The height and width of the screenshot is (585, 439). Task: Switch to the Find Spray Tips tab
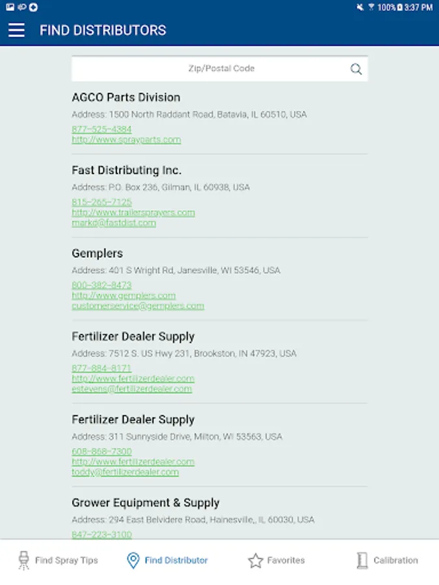click(x=66, y=560)
